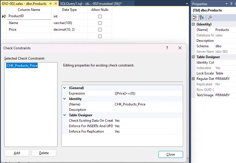Click the Allow Nulls column header

click(x=100, y=10)
